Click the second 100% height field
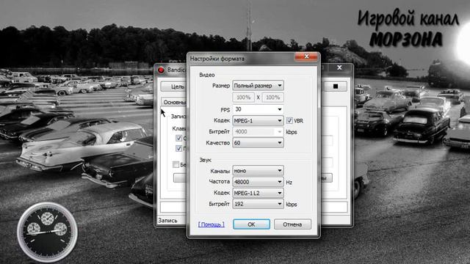The width and height of the screenshot is (470, 264). tap(272, 98)
